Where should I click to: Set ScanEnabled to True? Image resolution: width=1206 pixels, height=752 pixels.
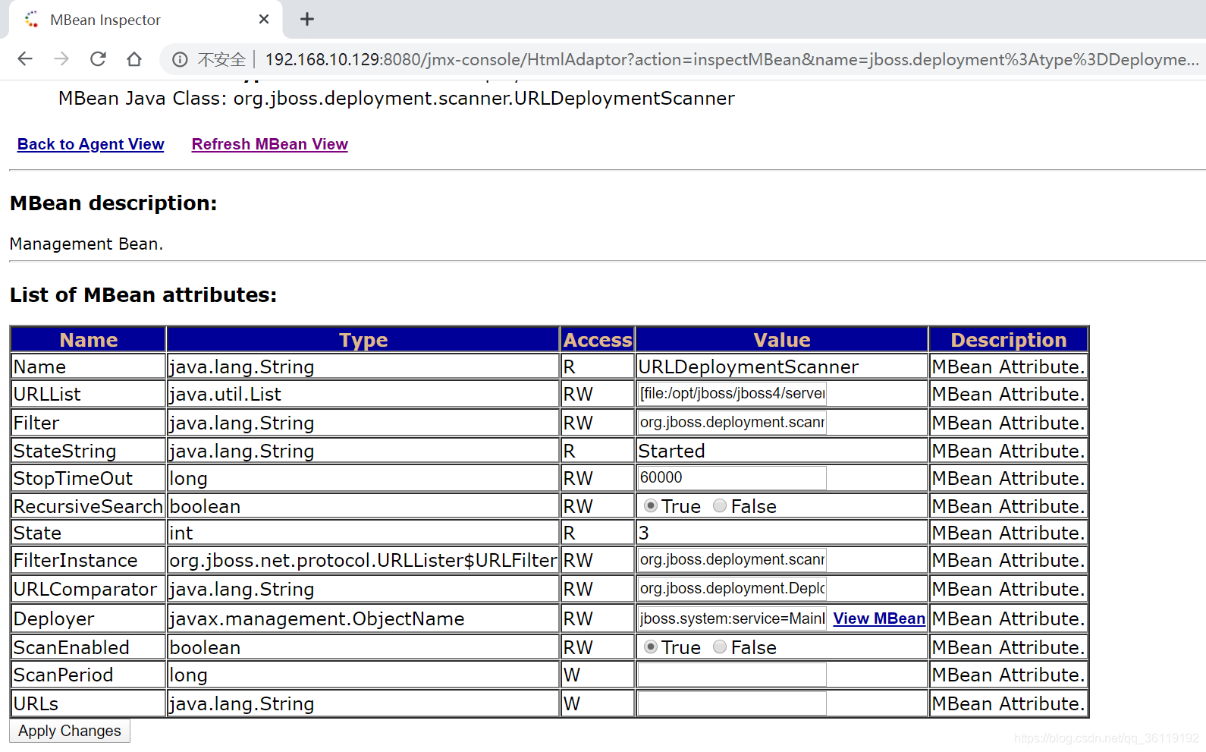click(x=651, y=647)
